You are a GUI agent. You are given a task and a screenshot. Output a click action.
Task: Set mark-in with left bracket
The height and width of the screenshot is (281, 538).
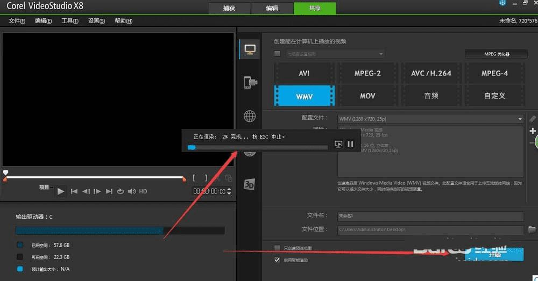coord(194,177)
